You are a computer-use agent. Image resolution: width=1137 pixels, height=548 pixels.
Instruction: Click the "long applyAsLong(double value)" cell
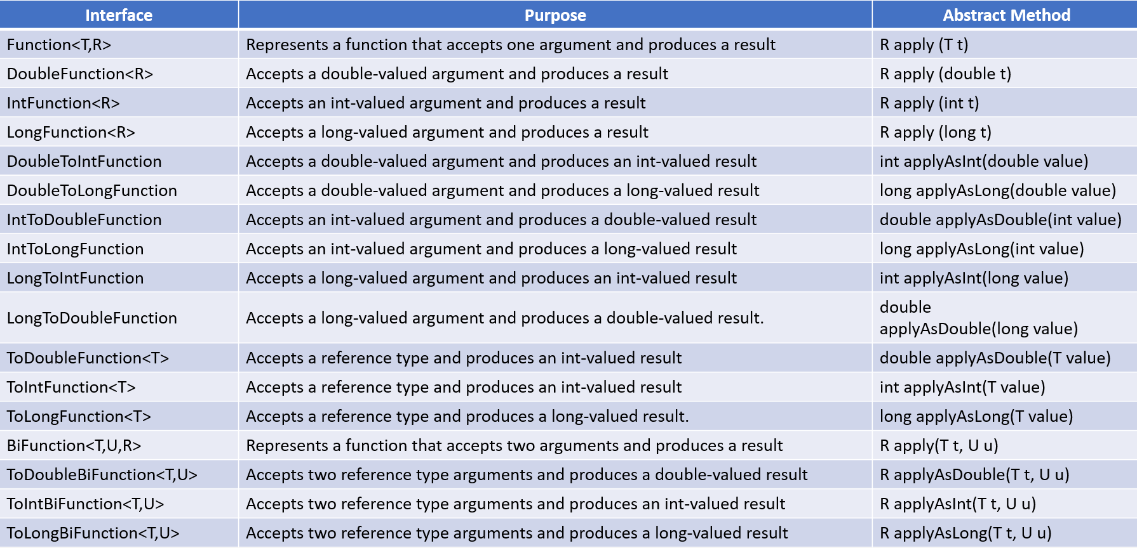pyautogui.click(x=997, y=191)
